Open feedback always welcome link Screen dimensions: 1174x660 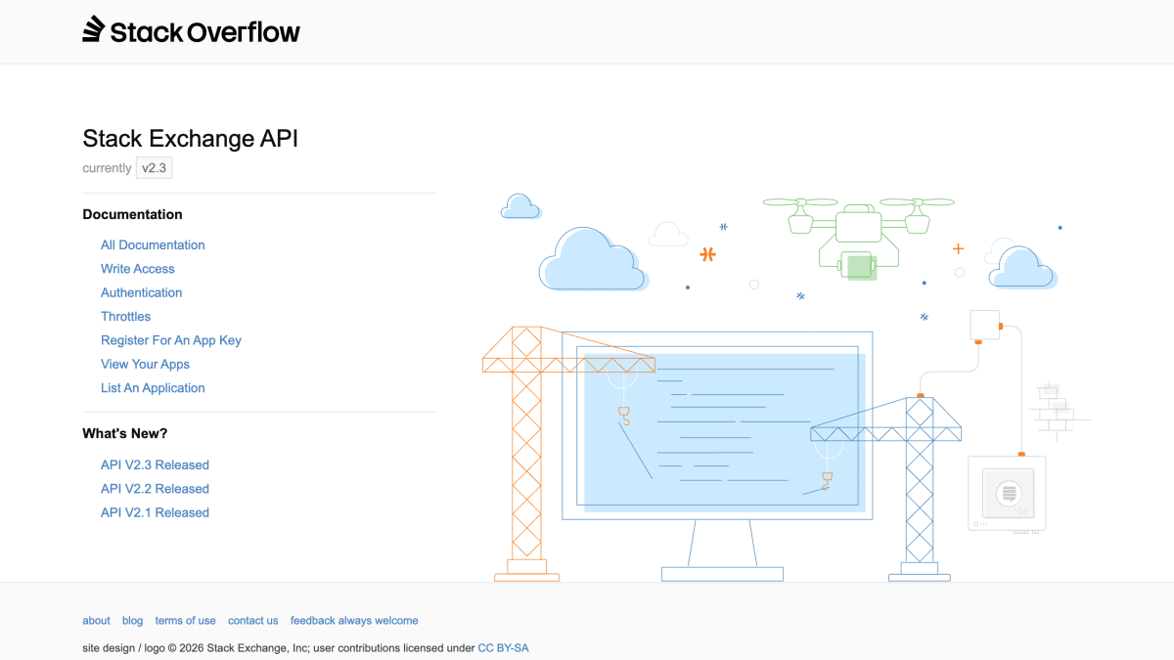pyautogui.click(x=354, y=621)
